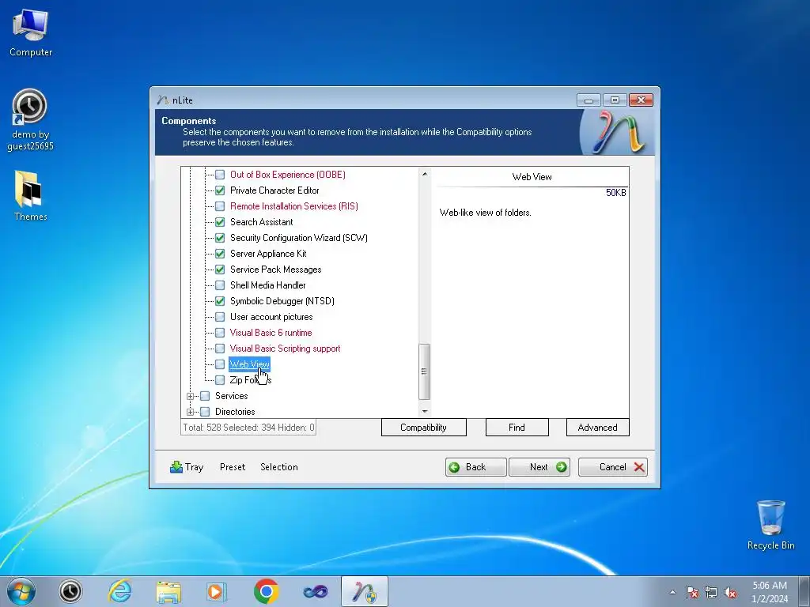Image resolution: width=810 pixels, height=607 pixels.
Task: Open the Recycle Bin
Action: [770, 525]
